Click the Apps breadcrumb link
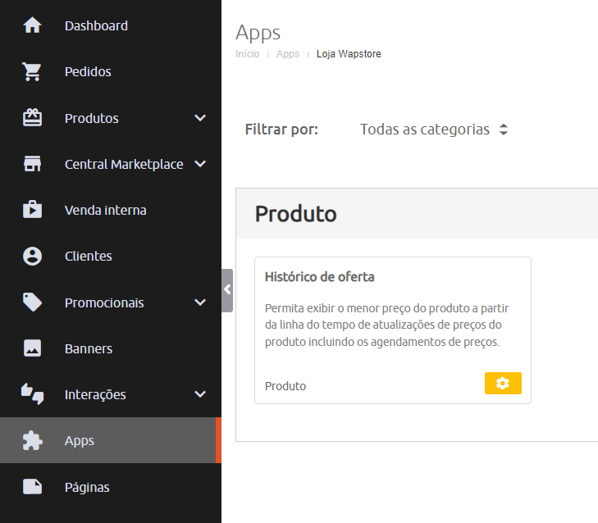The width and height of the screenshot is (598, 523). [x=288, y=54]
